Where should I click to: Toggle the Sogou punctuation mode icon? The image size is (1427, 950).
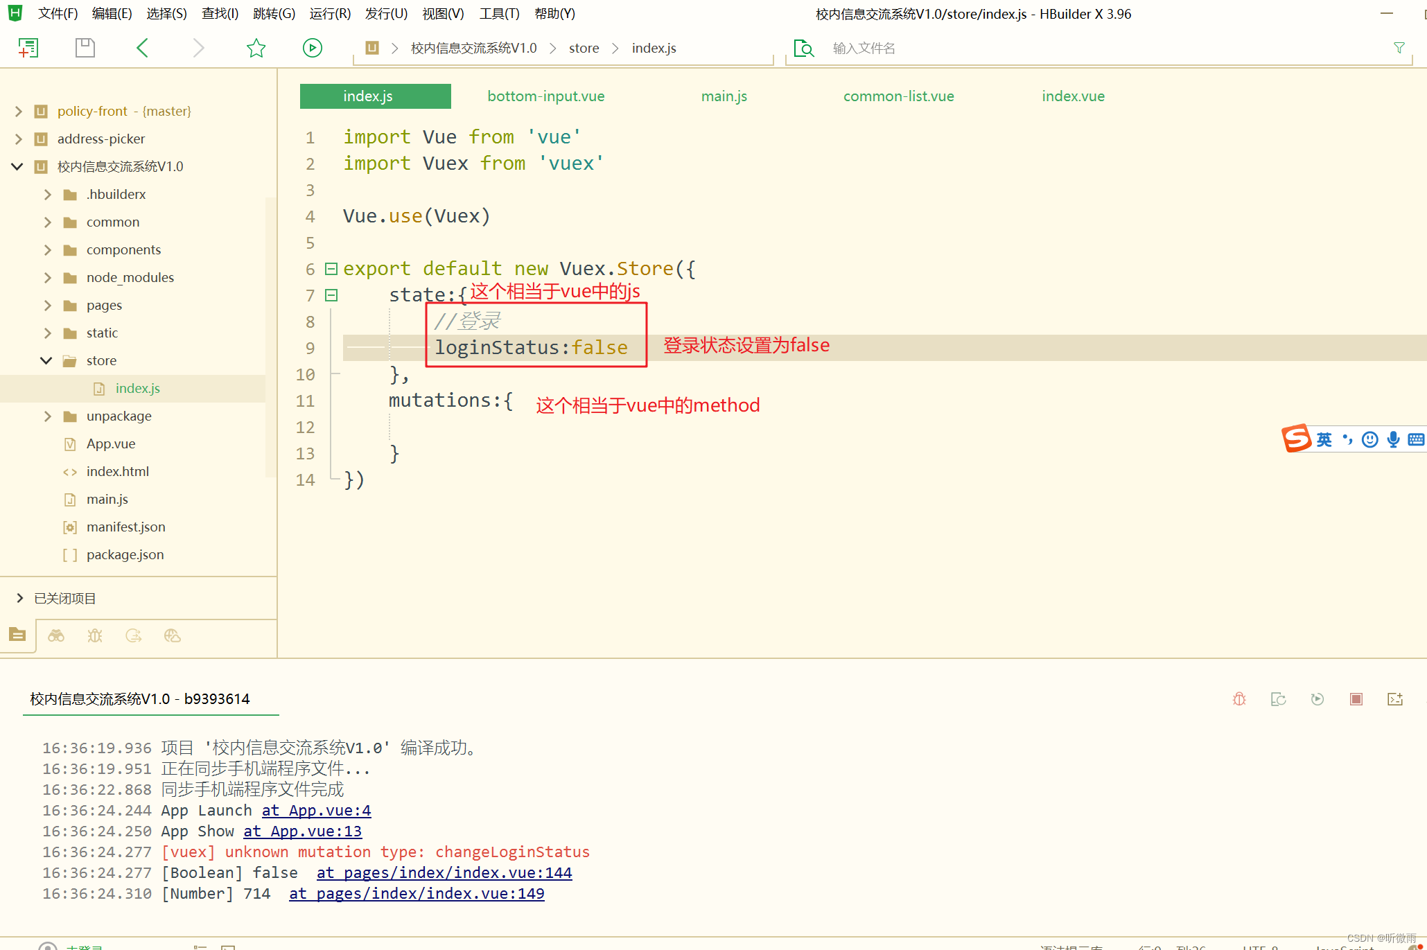(x=1347, y=439)
